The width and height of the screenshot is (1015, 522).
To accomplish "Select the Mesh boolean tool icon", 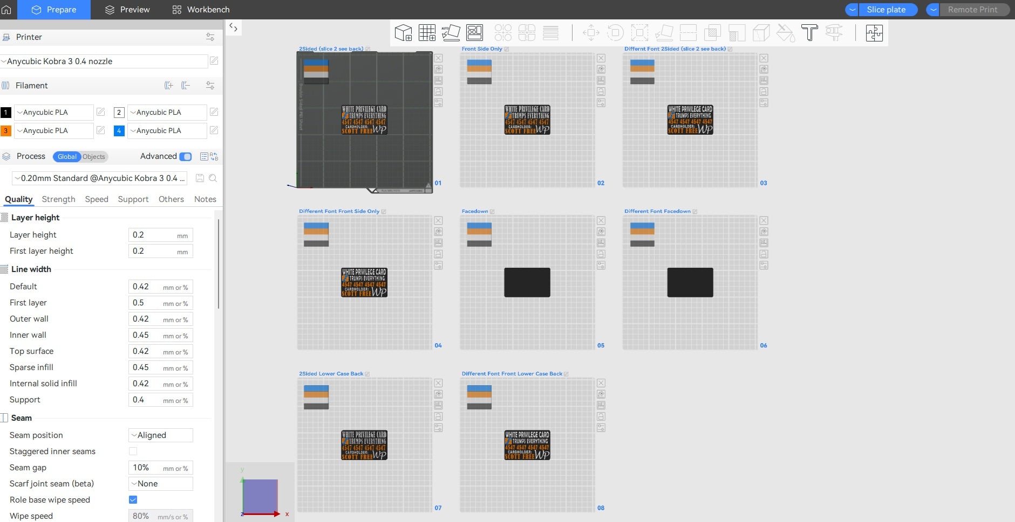I will 712,33.
